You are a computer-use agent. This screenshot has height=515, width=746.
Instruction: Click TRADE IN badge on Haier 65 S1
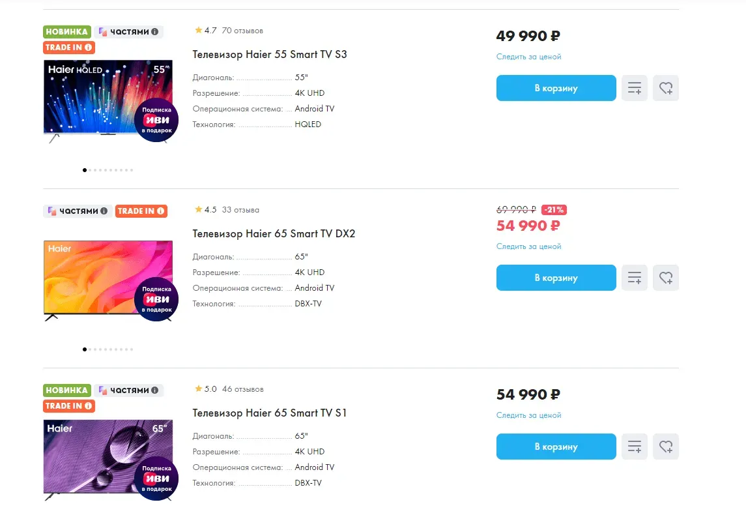pos(69,406)
